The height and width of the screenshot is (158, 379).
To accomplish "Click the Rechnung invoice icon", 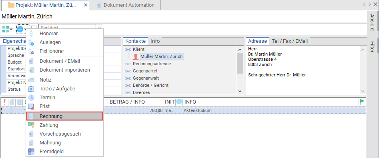I will pos(31,116).
